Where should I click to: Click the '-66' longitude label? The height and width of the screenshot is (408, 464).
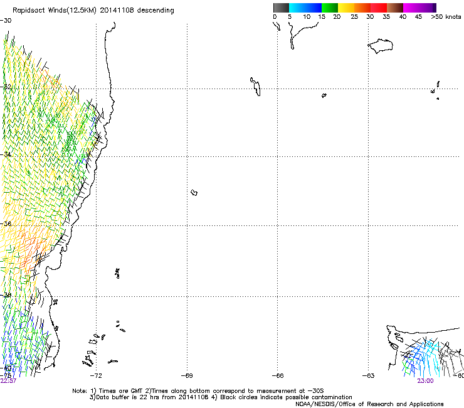point(278,375)
